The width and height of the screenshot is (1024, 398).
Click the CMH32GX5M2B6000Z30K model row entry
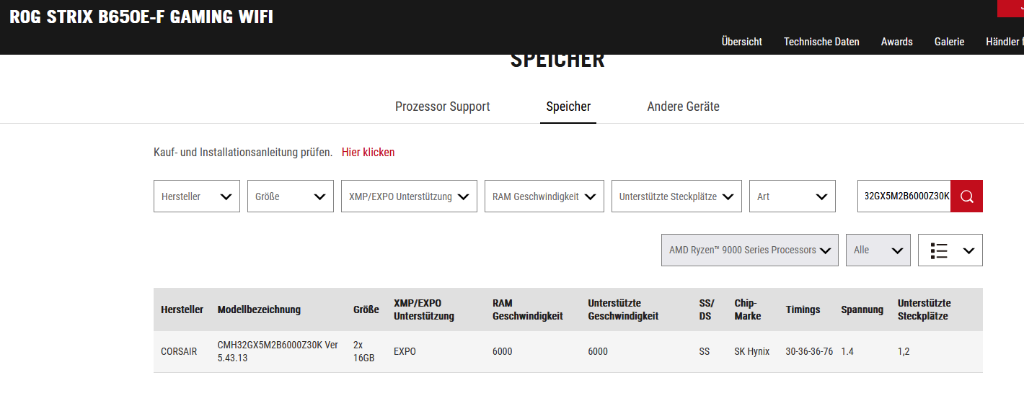pos(278,351)
